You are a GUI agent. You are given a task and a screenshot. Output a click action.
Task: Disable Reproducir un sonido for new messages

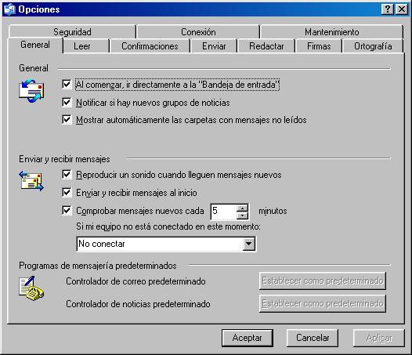click(x=67, y=175)
